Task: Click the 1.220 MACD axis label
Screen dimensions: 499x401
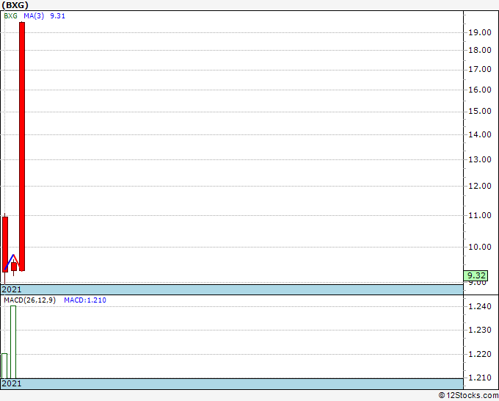Action: (480, 354)
